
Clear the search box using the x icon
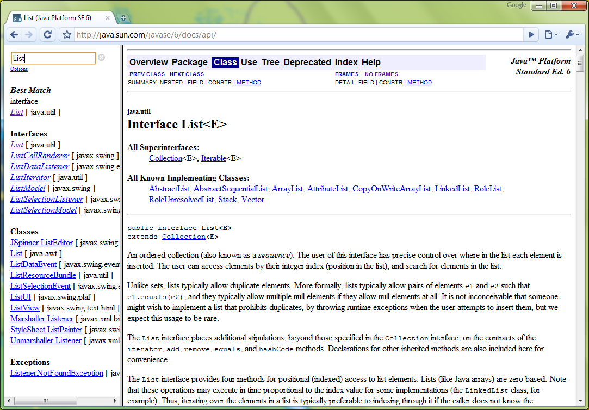pos(101,57)
